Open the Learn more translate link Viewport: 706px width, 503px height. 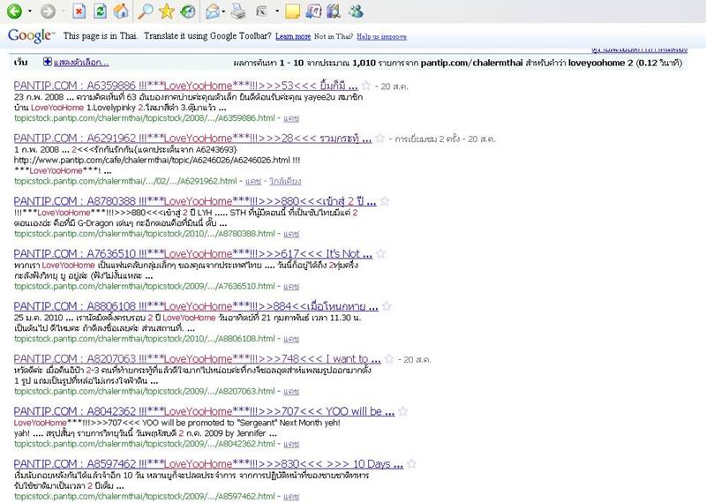coord(293,36)
